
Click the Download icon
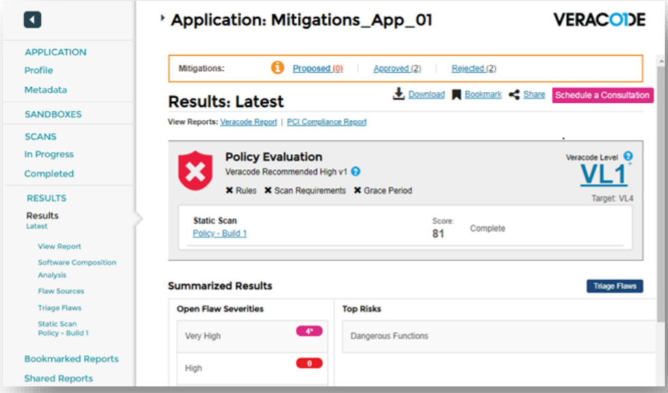[x=399, y=94]
